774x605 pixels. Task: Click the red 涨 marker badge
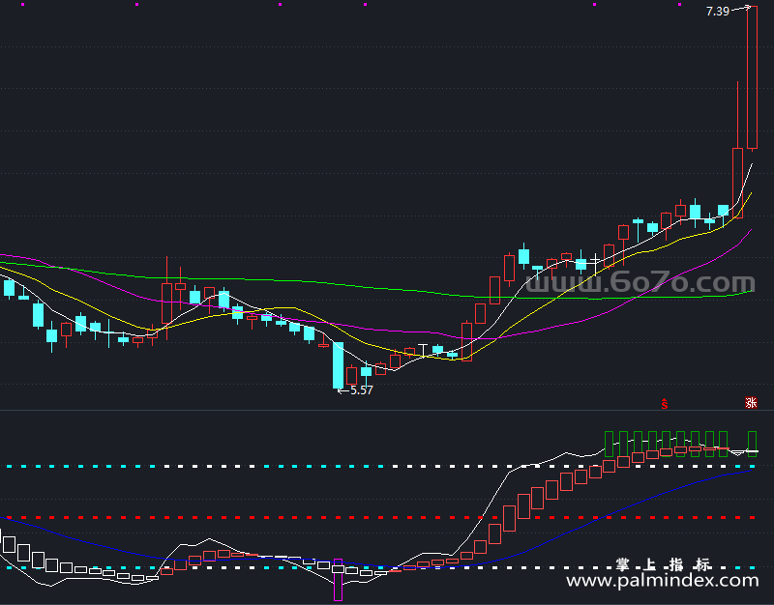coord(751,403)
